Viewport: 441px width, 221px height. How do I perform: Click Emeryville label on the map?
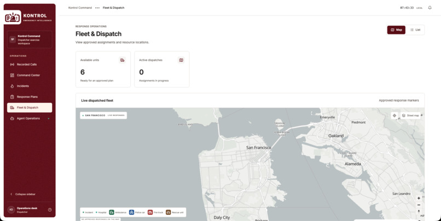click(x=327, y=117)
